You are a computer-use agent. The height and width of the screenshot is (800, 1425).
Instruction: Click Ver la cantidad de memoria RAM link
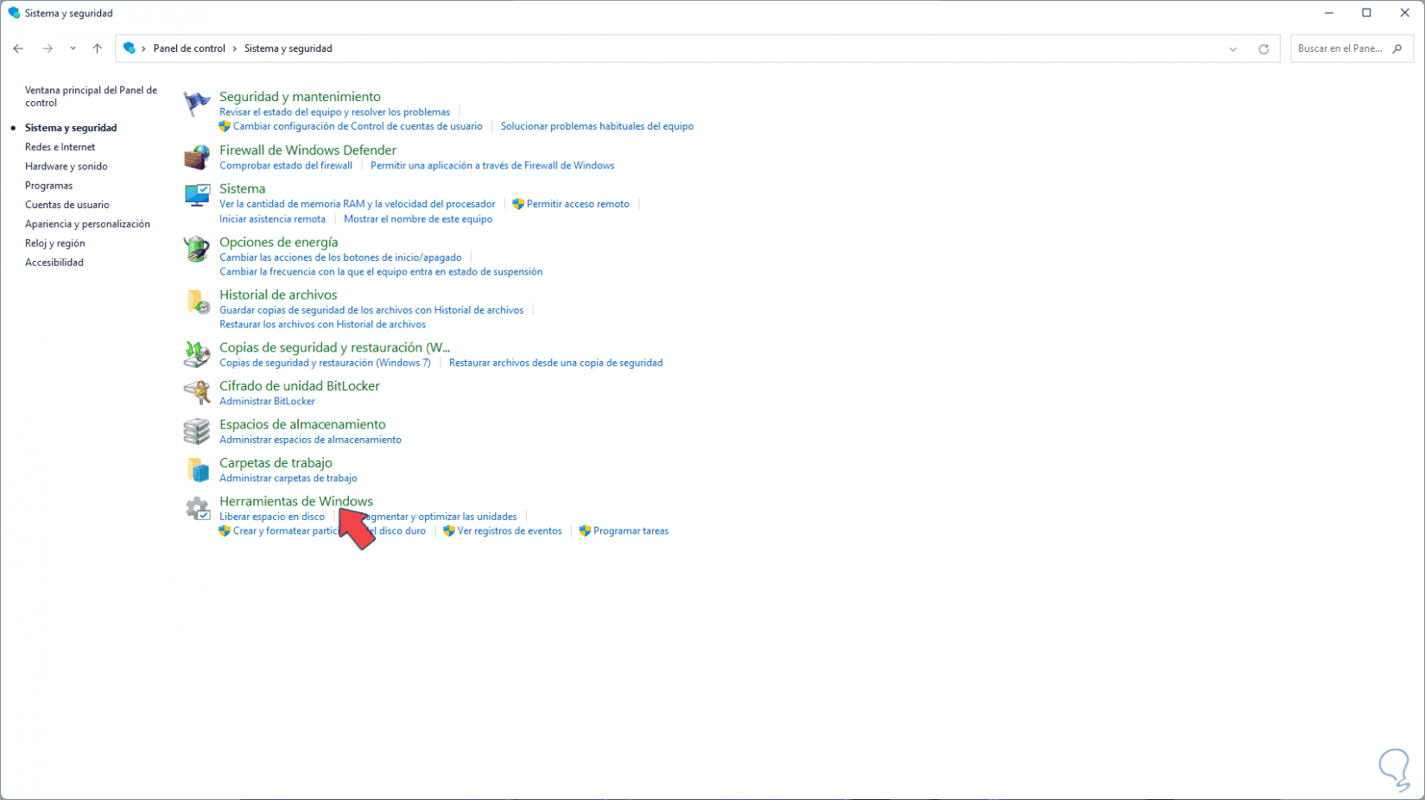[x=358, y=204]
